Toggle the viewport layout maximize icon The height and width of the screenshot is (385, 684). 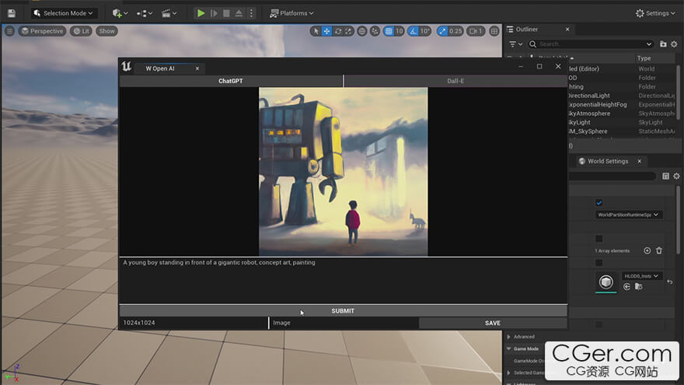point(494,31)
